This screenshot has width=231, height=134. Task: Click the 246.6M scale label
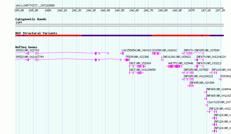(134, 10)
